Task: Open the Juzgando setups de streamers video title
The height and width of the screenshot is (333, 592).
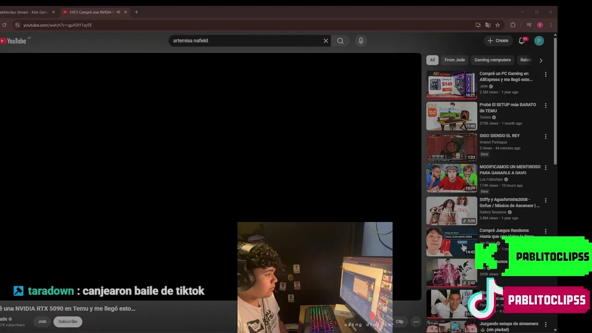Action: [x=509, y=327]
